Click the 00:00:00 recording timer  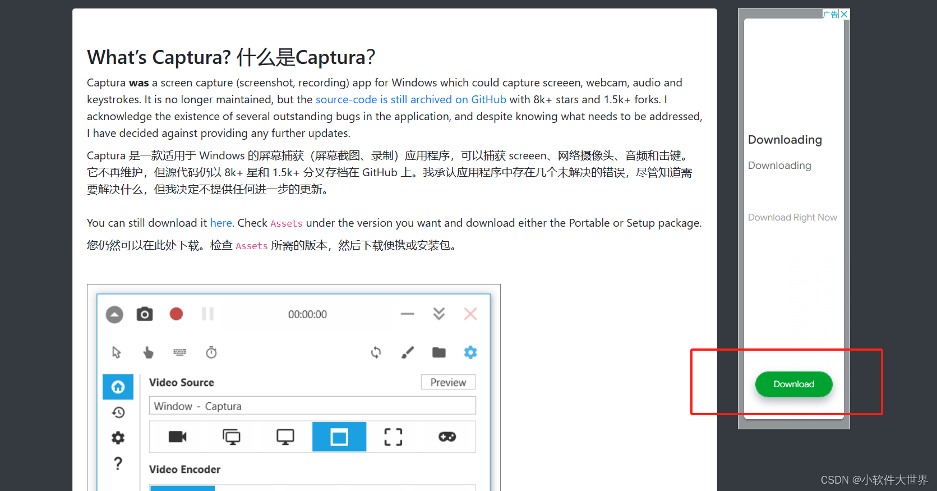307,314
